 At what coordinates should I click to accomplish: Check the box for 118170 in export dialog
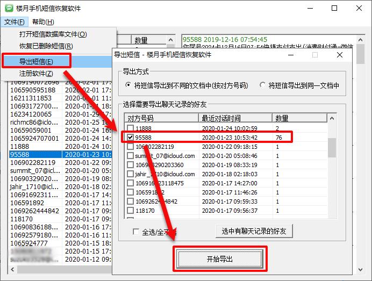pos(130,210)
